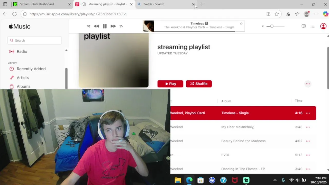Pause the current song

tap(105, 26)
